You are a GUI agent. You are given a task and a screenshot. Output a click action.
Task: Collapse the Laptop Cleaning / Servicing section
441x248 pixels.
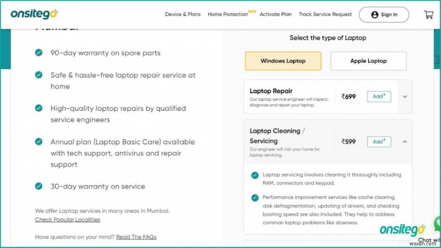405,142
